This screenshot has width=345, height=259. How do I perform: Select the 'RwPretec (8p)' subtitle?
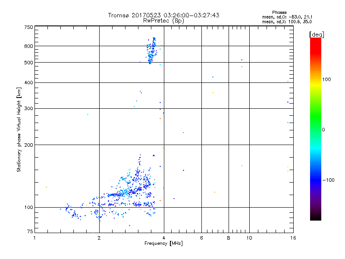[x=163, y=21]
